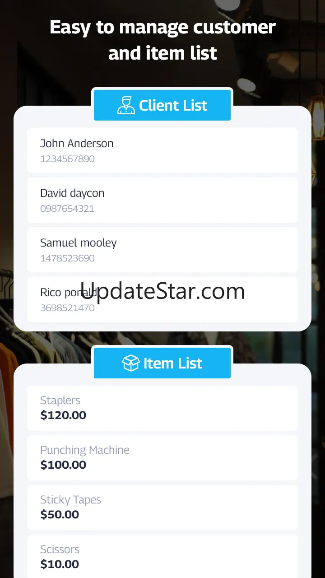Select client David daycon
Viewport: 325px width, 578px height.
162,200
